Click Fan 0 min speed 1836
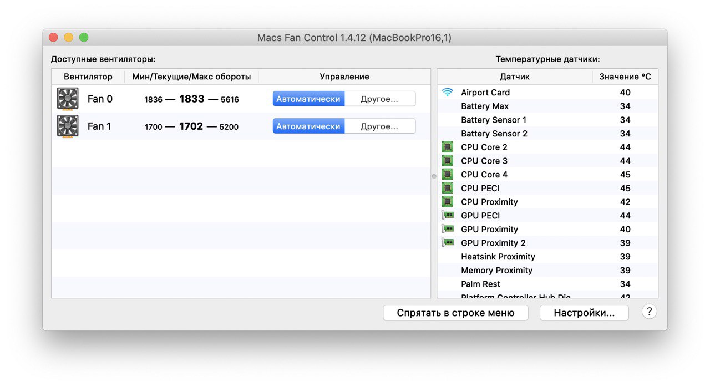This screenshot has width=710, height=387. click(x=153, y=100)
